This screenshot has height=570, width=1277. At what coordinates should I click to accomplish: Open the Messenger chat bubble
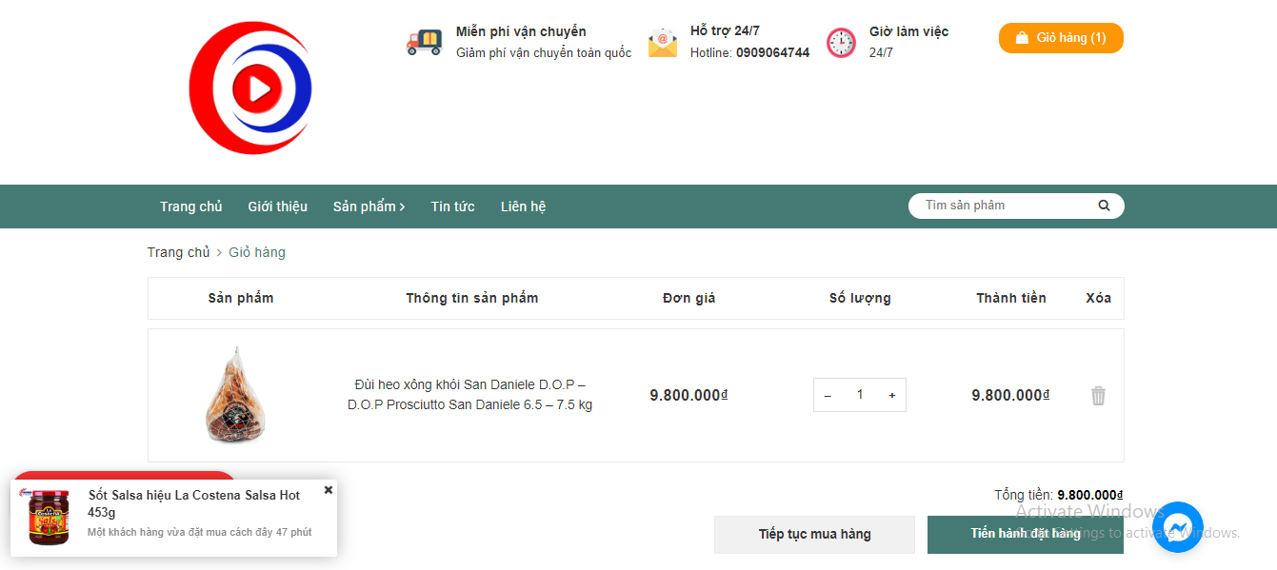pyautogui.click(x=1177, y=527)
